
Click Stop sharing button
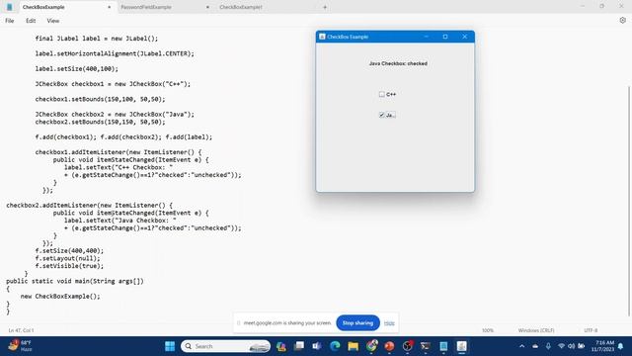[357, 323]
